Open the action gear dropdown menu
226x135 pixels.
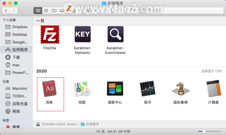[x=91, y=11]
